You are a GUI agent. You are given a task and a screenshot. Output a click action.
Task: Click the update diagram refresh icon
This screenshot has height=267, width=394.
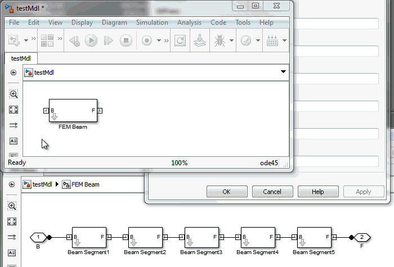(x=180, y=40)
